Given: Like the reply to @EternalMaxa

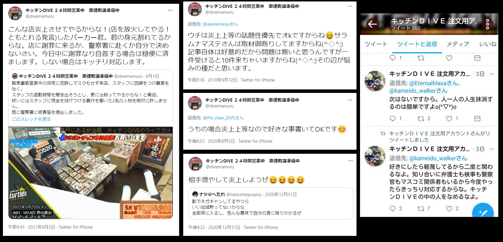Looking at the screenshot, I should [x=449, y=119].
